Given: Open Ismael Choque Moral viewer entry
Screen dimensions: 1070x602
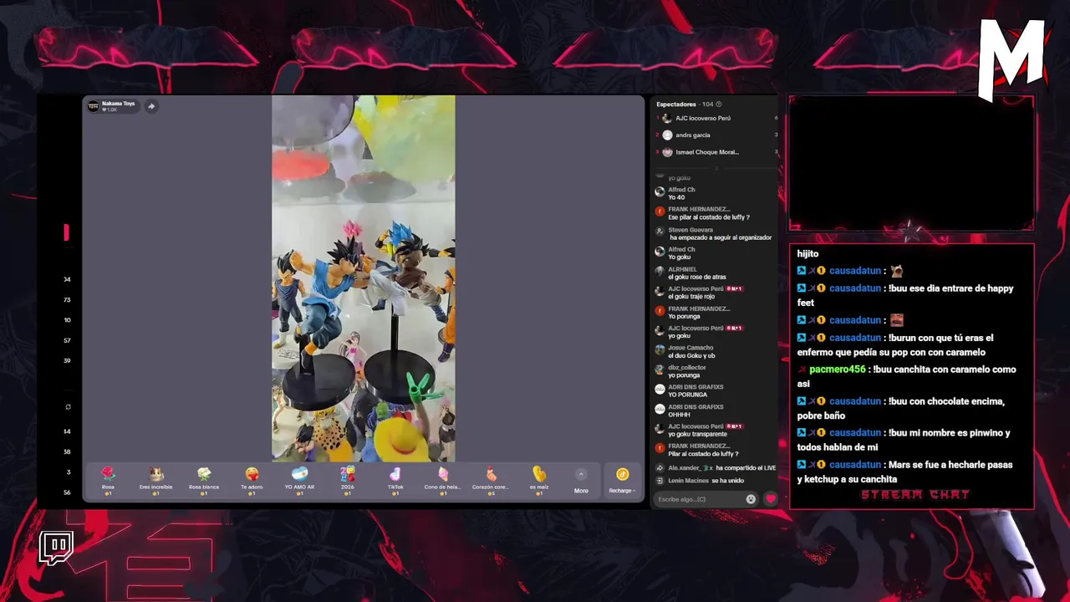Looking at the screenshot, I should (716, 152).
